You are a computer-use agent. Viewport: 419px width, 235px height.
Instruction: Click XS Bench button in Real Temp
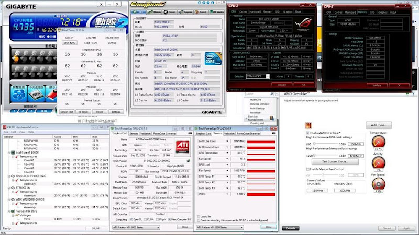pyautogui.click(x=83, y=112)
